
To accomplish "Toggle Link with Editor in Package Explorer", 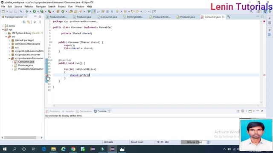I will 29,22.
